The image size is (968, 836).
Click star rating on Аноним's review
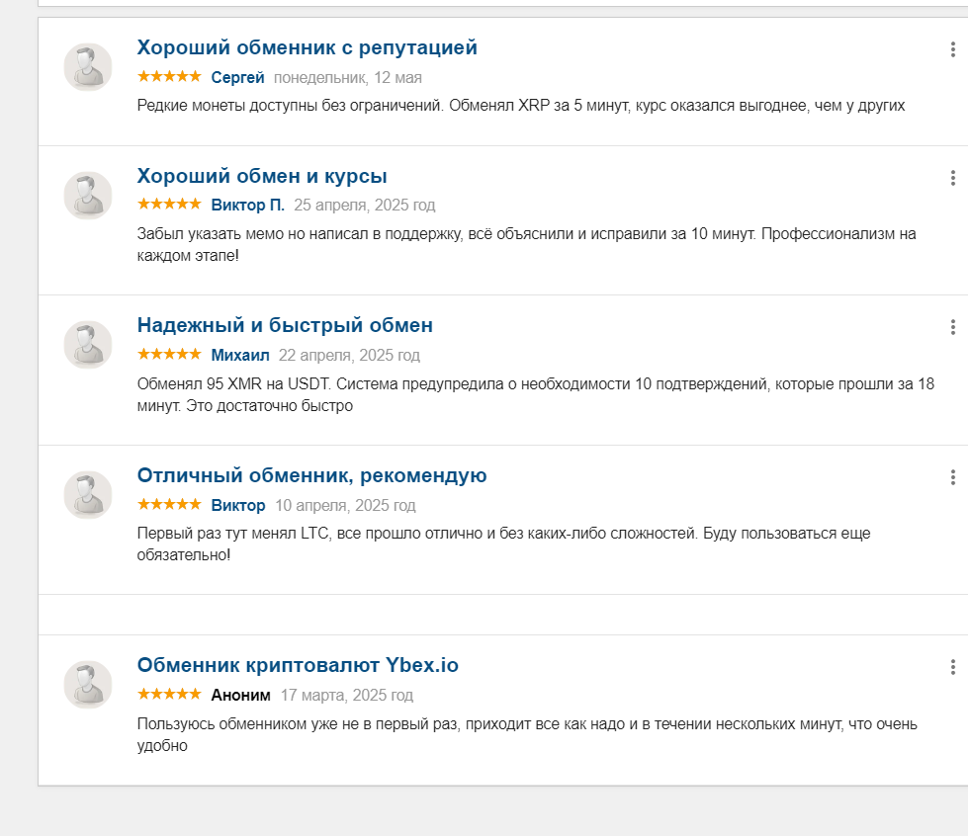(x=169, y=694)
